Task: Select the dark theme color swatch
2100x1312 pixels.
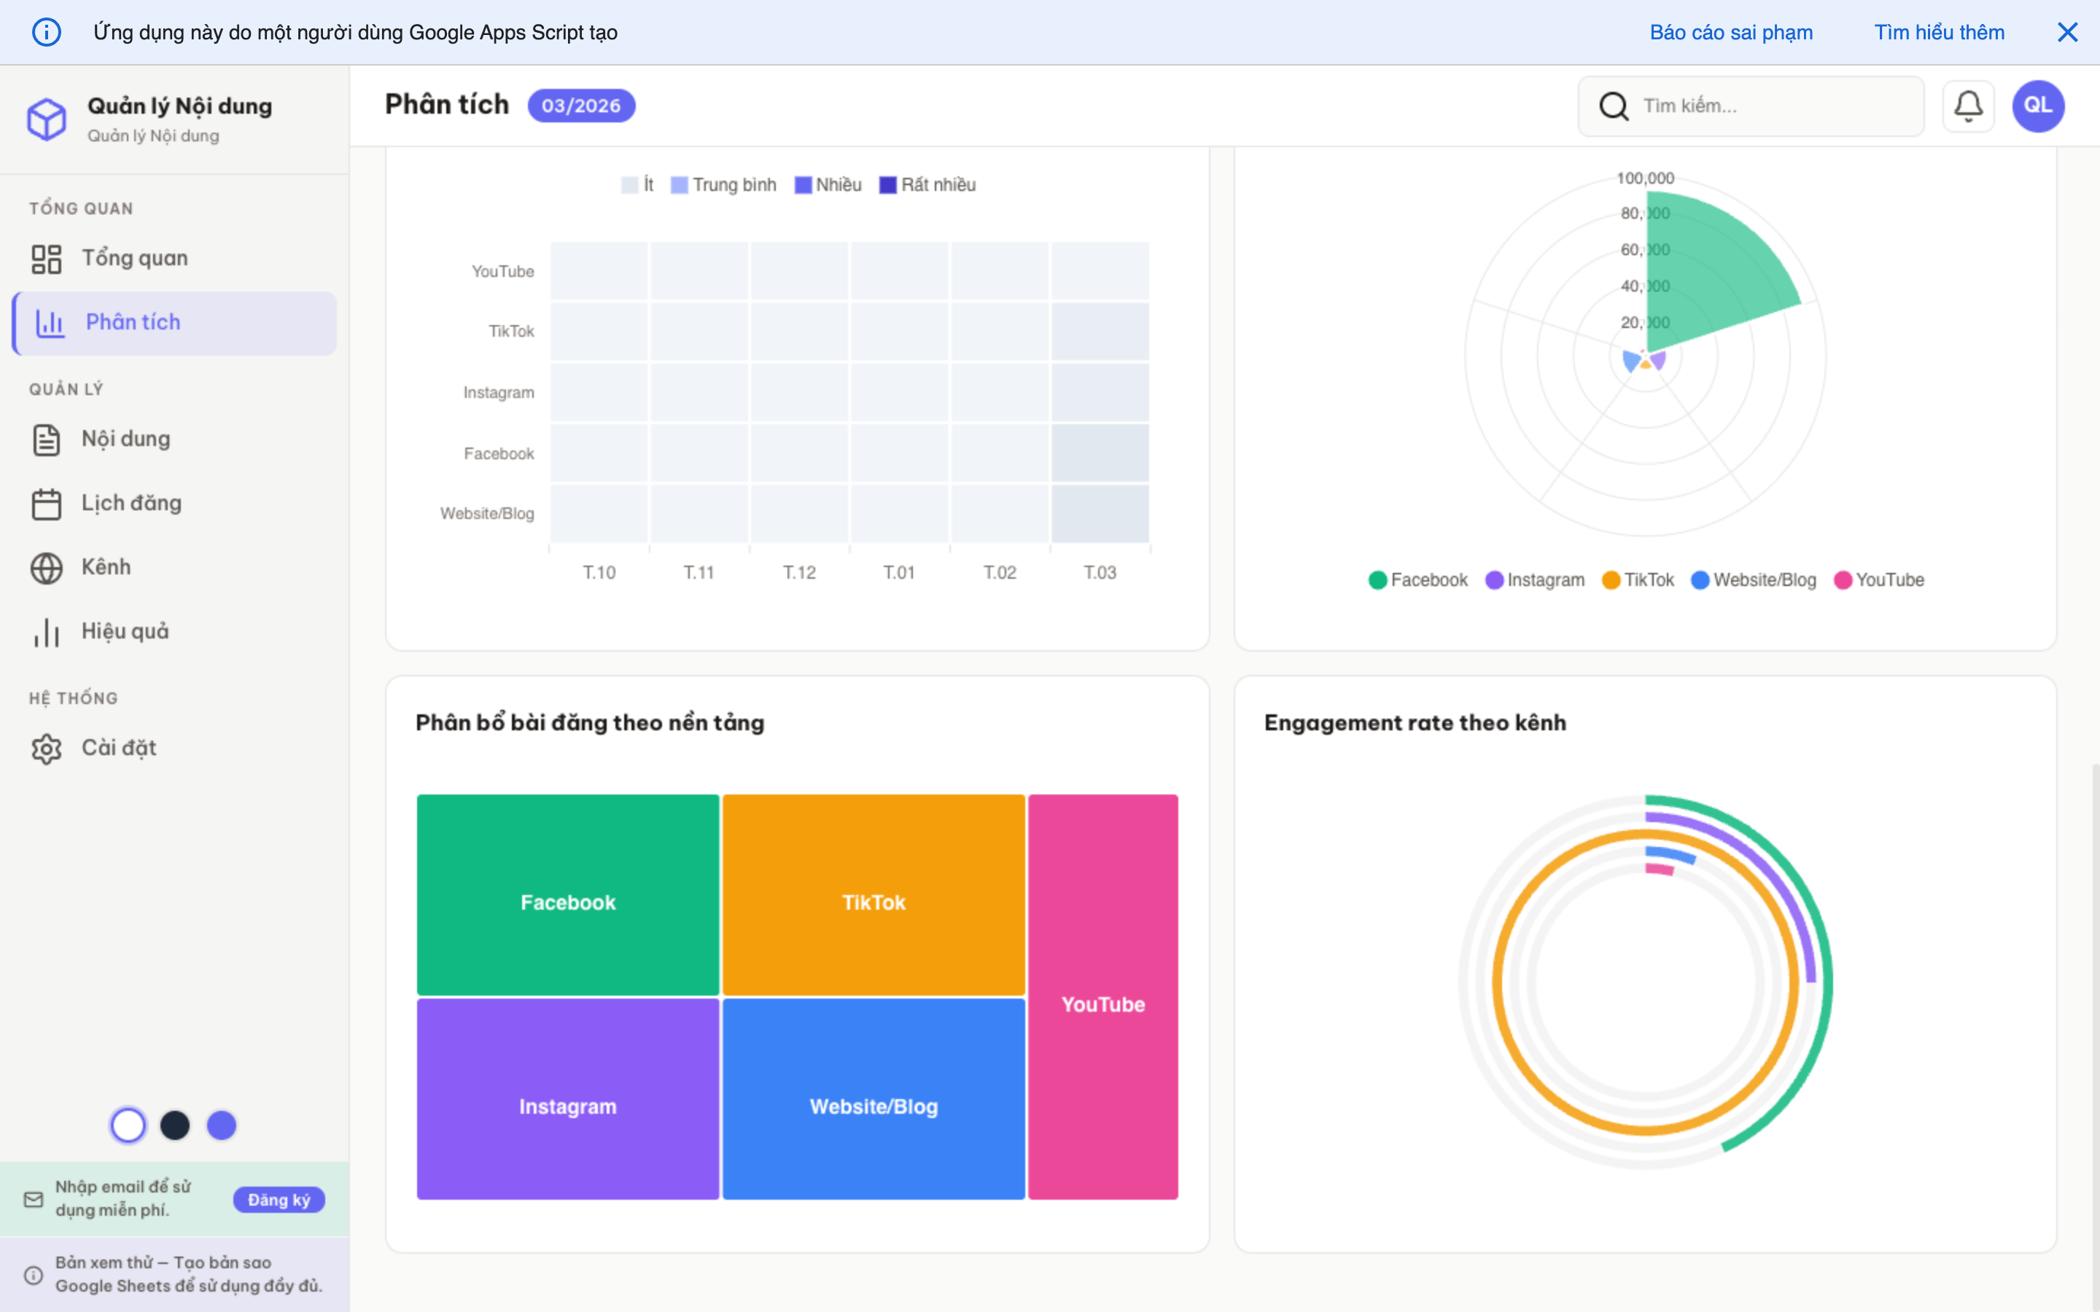Action: coord(174,1125)
